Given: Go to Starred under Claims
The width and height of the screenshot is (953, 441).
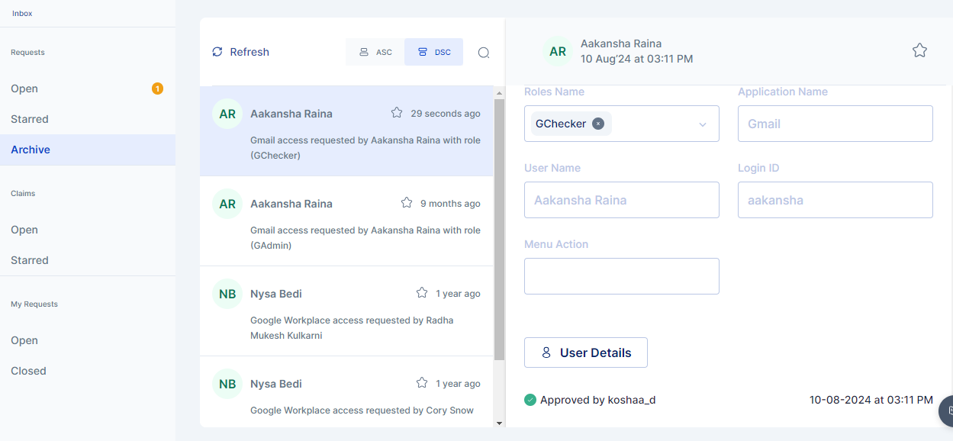Looking at the screenshot, I should coord(30,260).
